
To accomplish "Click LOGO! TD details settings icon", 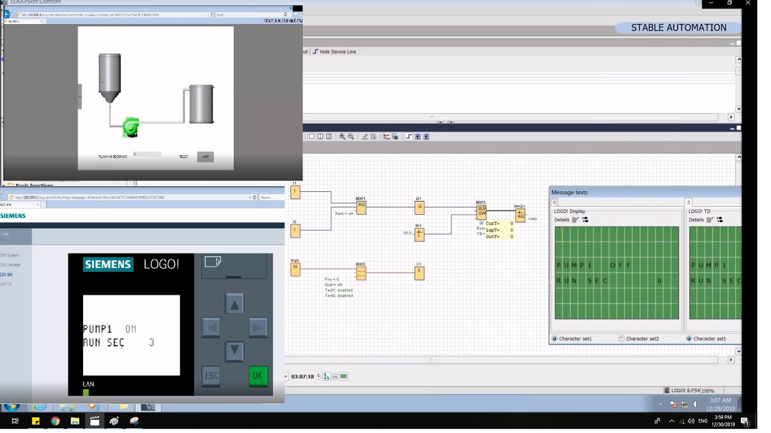I will coord(719,220).
